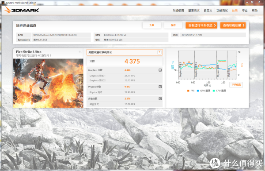
Task: Go to the 功能测试 feature test tab
Action: click(222, 11)
